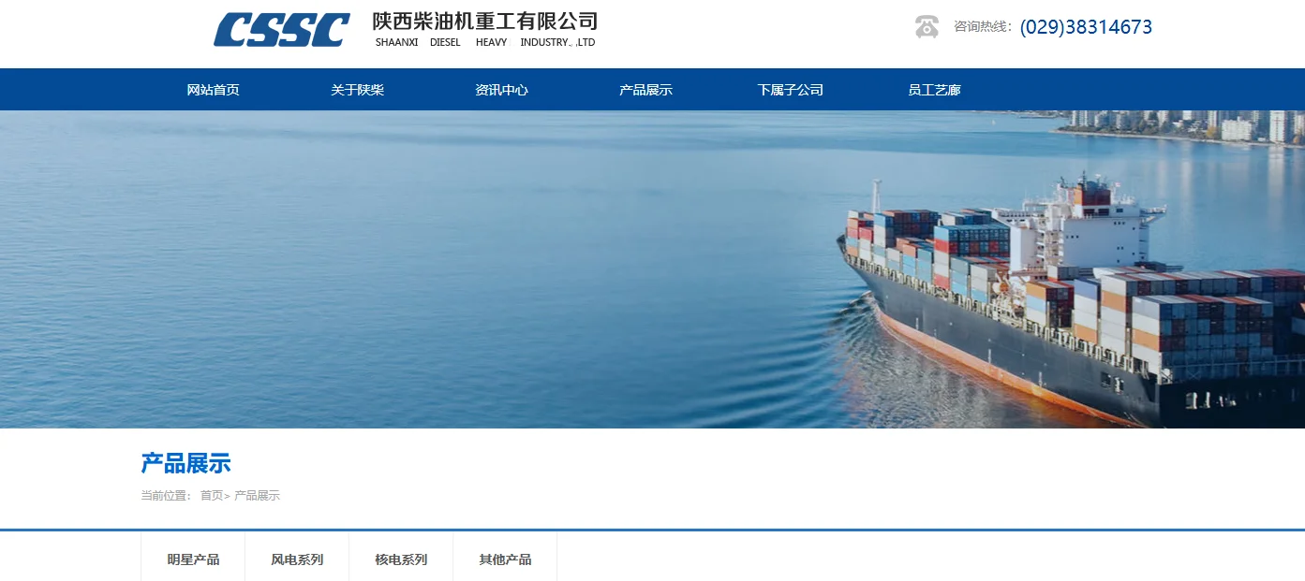This screenshot has height=581, width=1305.
Task: Switch to the 明星产品 tab
Action: (x=193, y=559)
